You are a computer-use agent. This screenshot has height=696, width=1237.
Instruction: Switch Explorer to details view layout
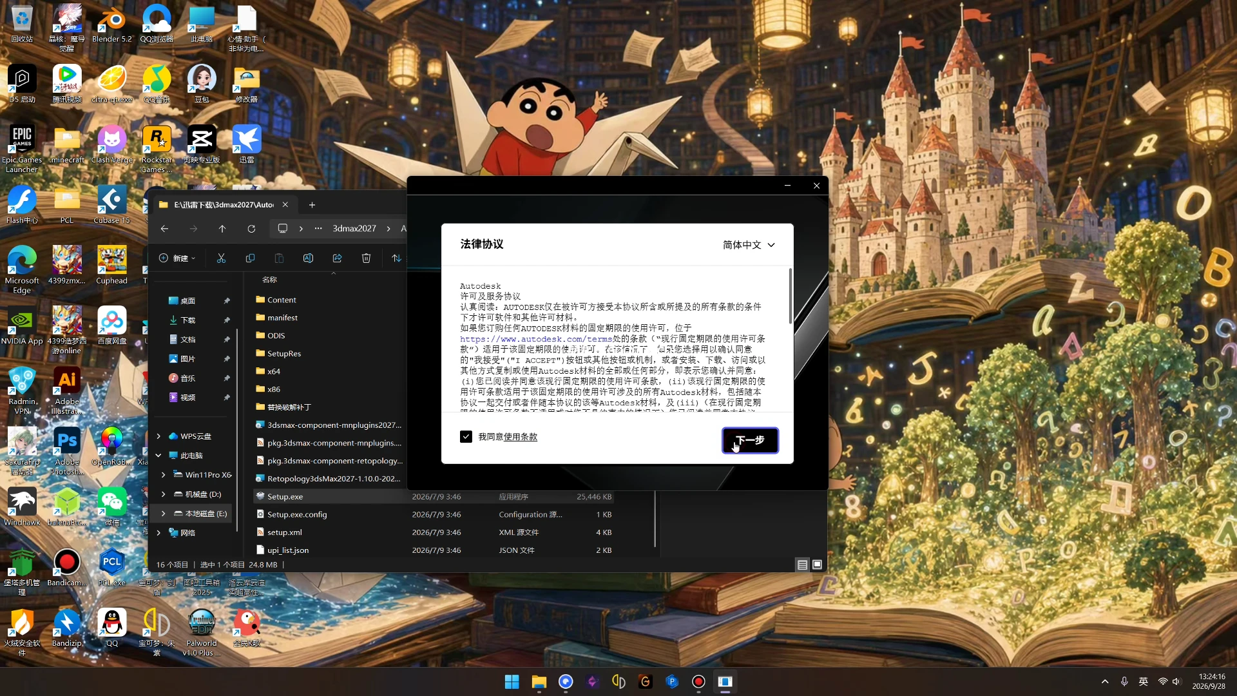802,565
